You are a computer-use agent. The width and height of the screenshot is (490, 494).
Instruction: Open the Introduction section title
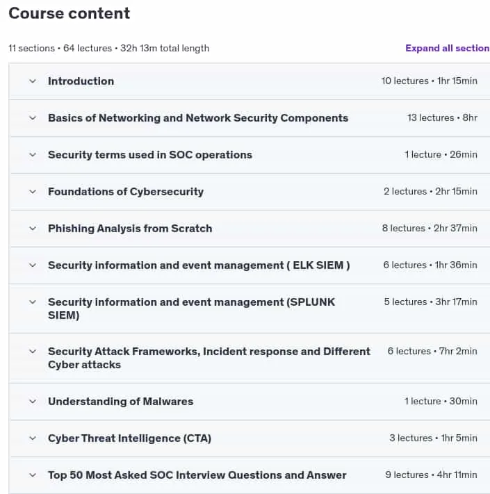[81, 81]
